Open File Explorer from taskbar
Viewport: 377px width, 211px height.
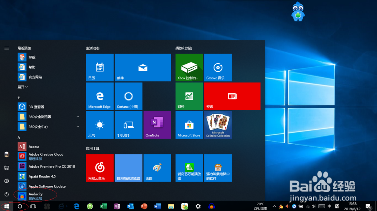[171, 206]
